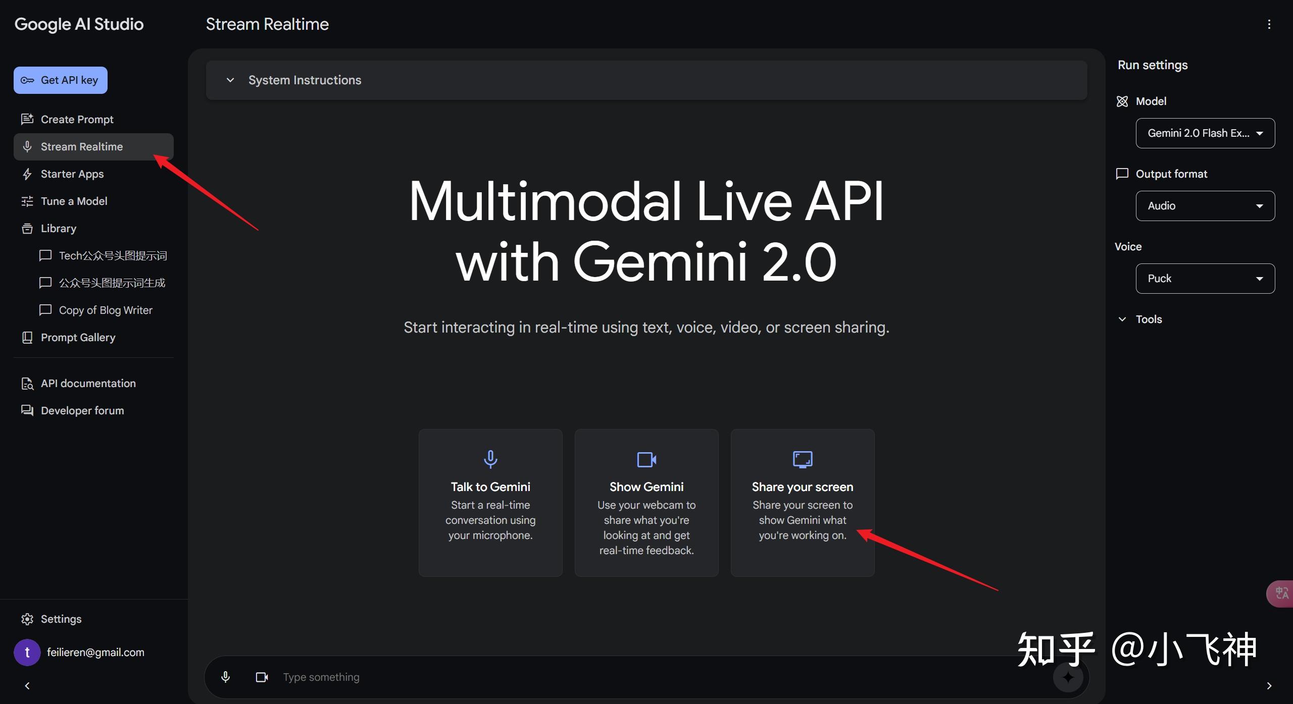Collapse the Tools section in Run settings
Screen dimensions: 1293x704
[1122, 319]
